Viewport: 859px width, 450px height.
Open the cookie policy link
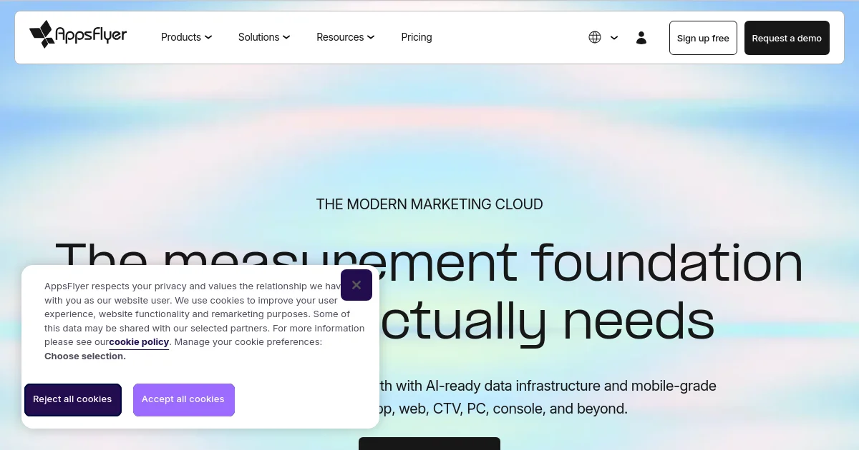(139, 342)
